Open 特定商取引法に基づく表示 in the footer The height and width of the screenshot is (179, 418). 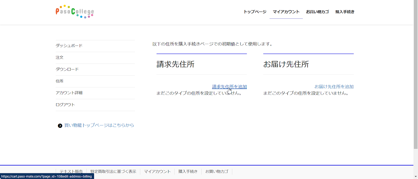[113, 171]
